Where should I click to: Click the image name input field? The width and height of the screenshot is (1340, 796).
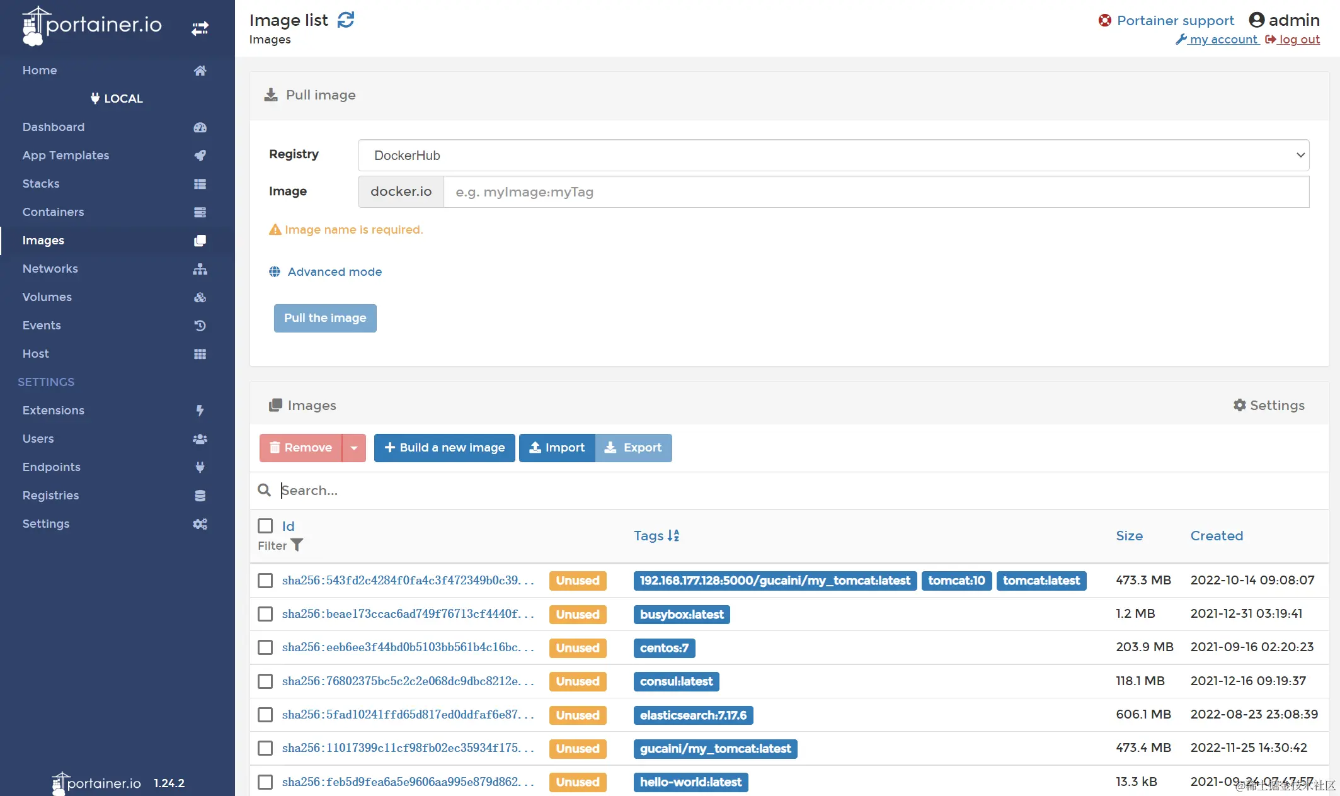pos(876,192)
